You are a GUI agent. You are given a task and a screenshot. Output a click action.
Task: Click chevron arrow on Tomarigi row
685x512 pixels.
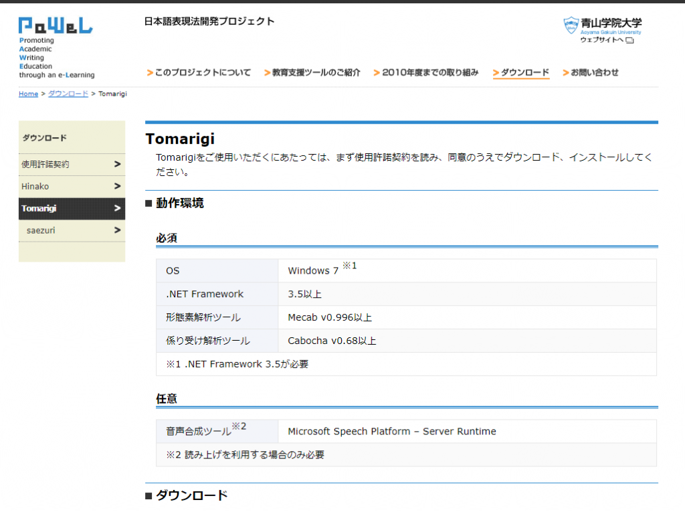117,208
